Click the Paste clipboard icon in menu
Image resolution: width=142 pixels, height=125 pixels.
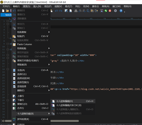tap(14, 36)
